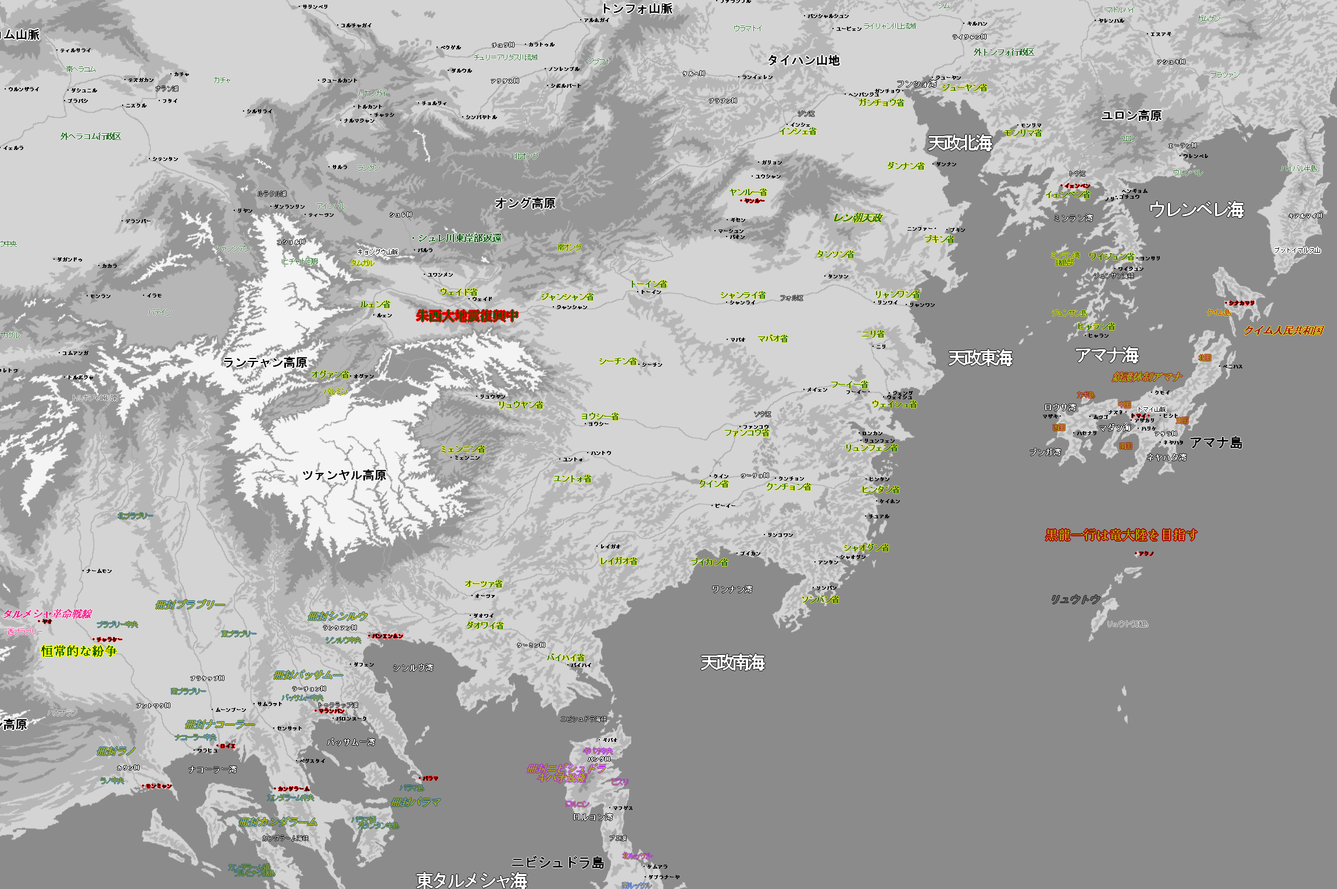
Task: Click the ウレンベレ海 label
Action: point(1196,210)
